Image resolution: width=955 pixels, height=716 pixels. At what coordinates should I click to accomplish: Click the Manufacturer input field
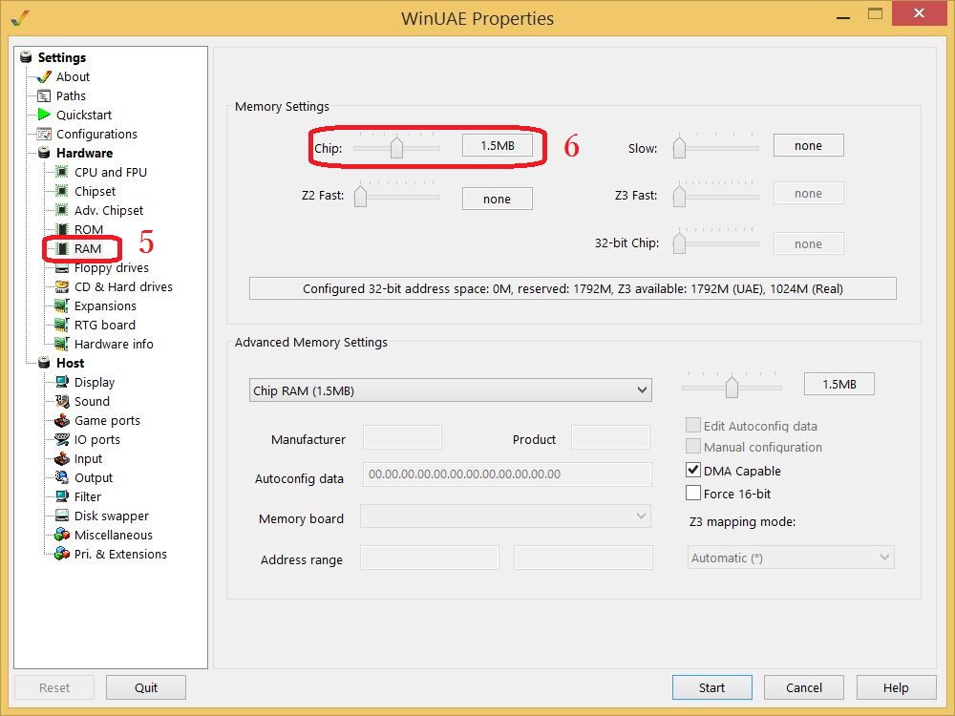tap(402, 437)
